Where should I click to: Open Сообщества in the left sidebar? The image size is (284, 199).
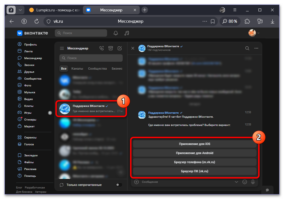(33, 79)
